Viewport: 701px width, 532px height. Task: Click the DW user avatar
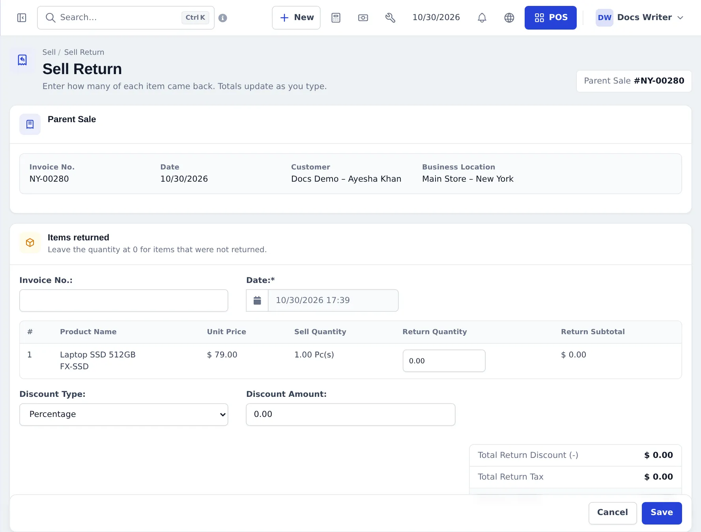pos(604,18)
